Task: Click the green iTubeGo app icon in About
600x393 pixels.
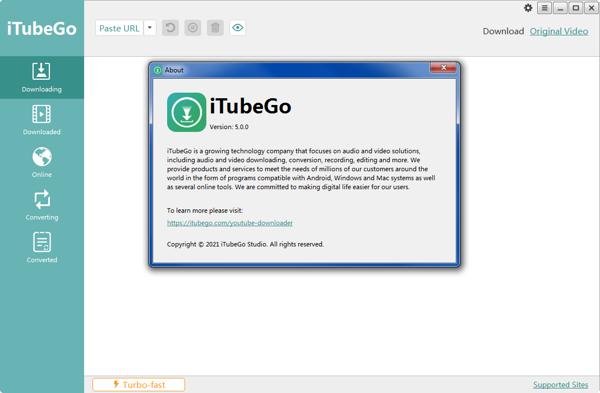Action: 187,112
